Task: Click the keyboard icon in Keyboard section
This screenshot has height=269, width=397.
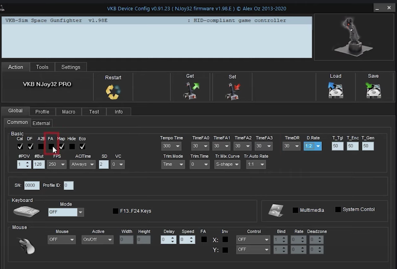Action: tap(26, 212)
